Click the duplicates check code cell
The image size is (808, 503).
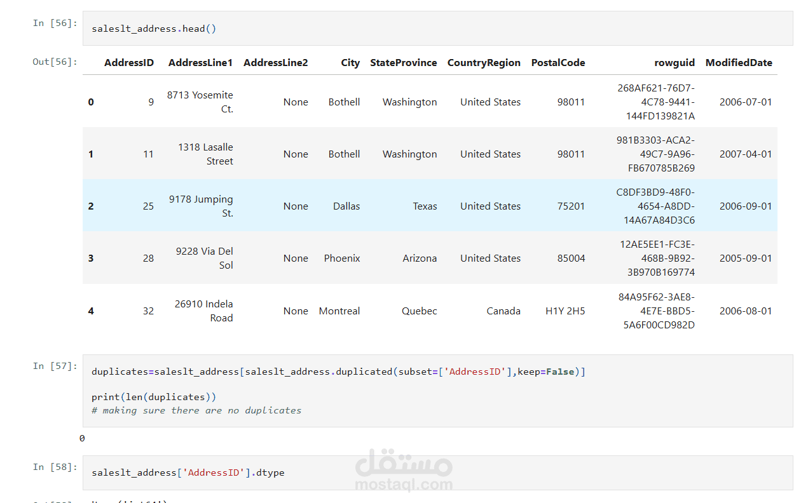[x=437, y=391]
